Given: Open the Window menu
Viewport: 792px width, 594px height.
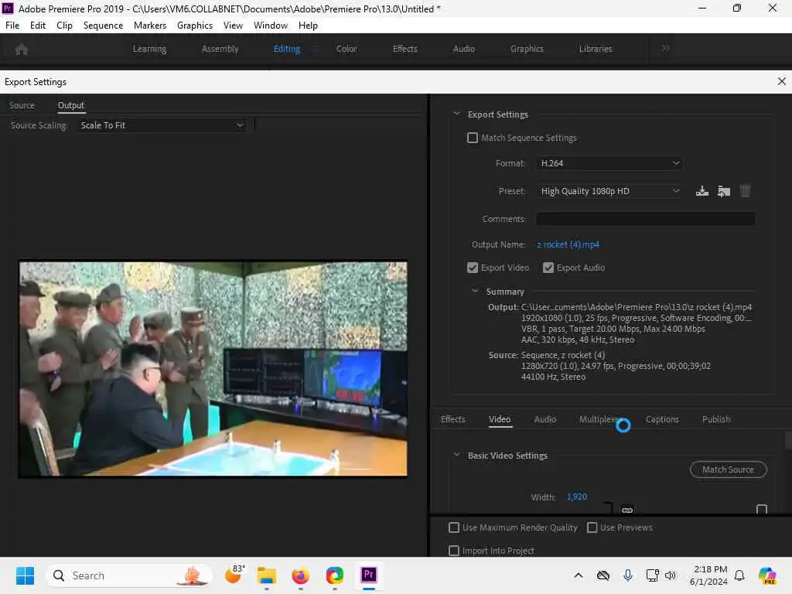Looking at the screenshot, I should pyautogui.click(x=270, y=26).
